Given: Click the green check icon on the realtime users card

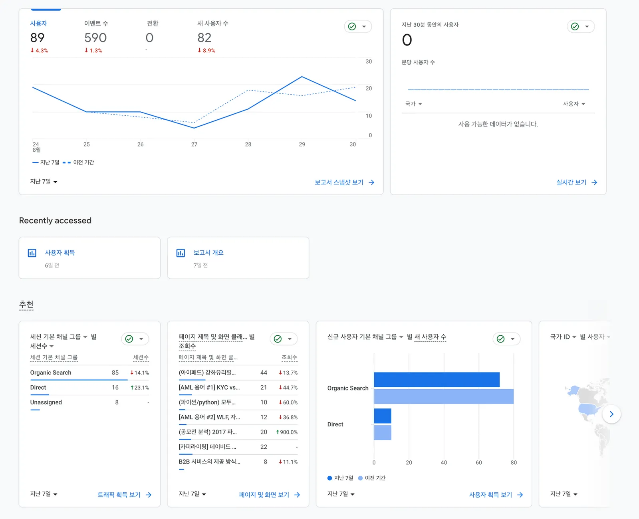Looking at the screenshot, I should pos(575,26).
